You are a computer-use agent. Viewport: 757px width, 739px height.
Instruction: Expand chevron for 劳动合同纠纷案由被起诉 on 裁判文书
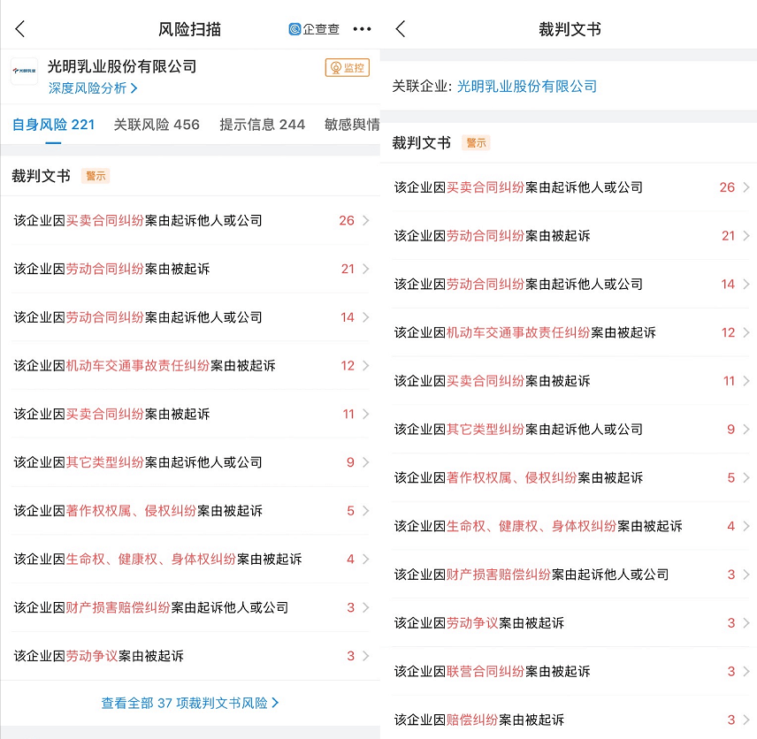tap(746, 235)
